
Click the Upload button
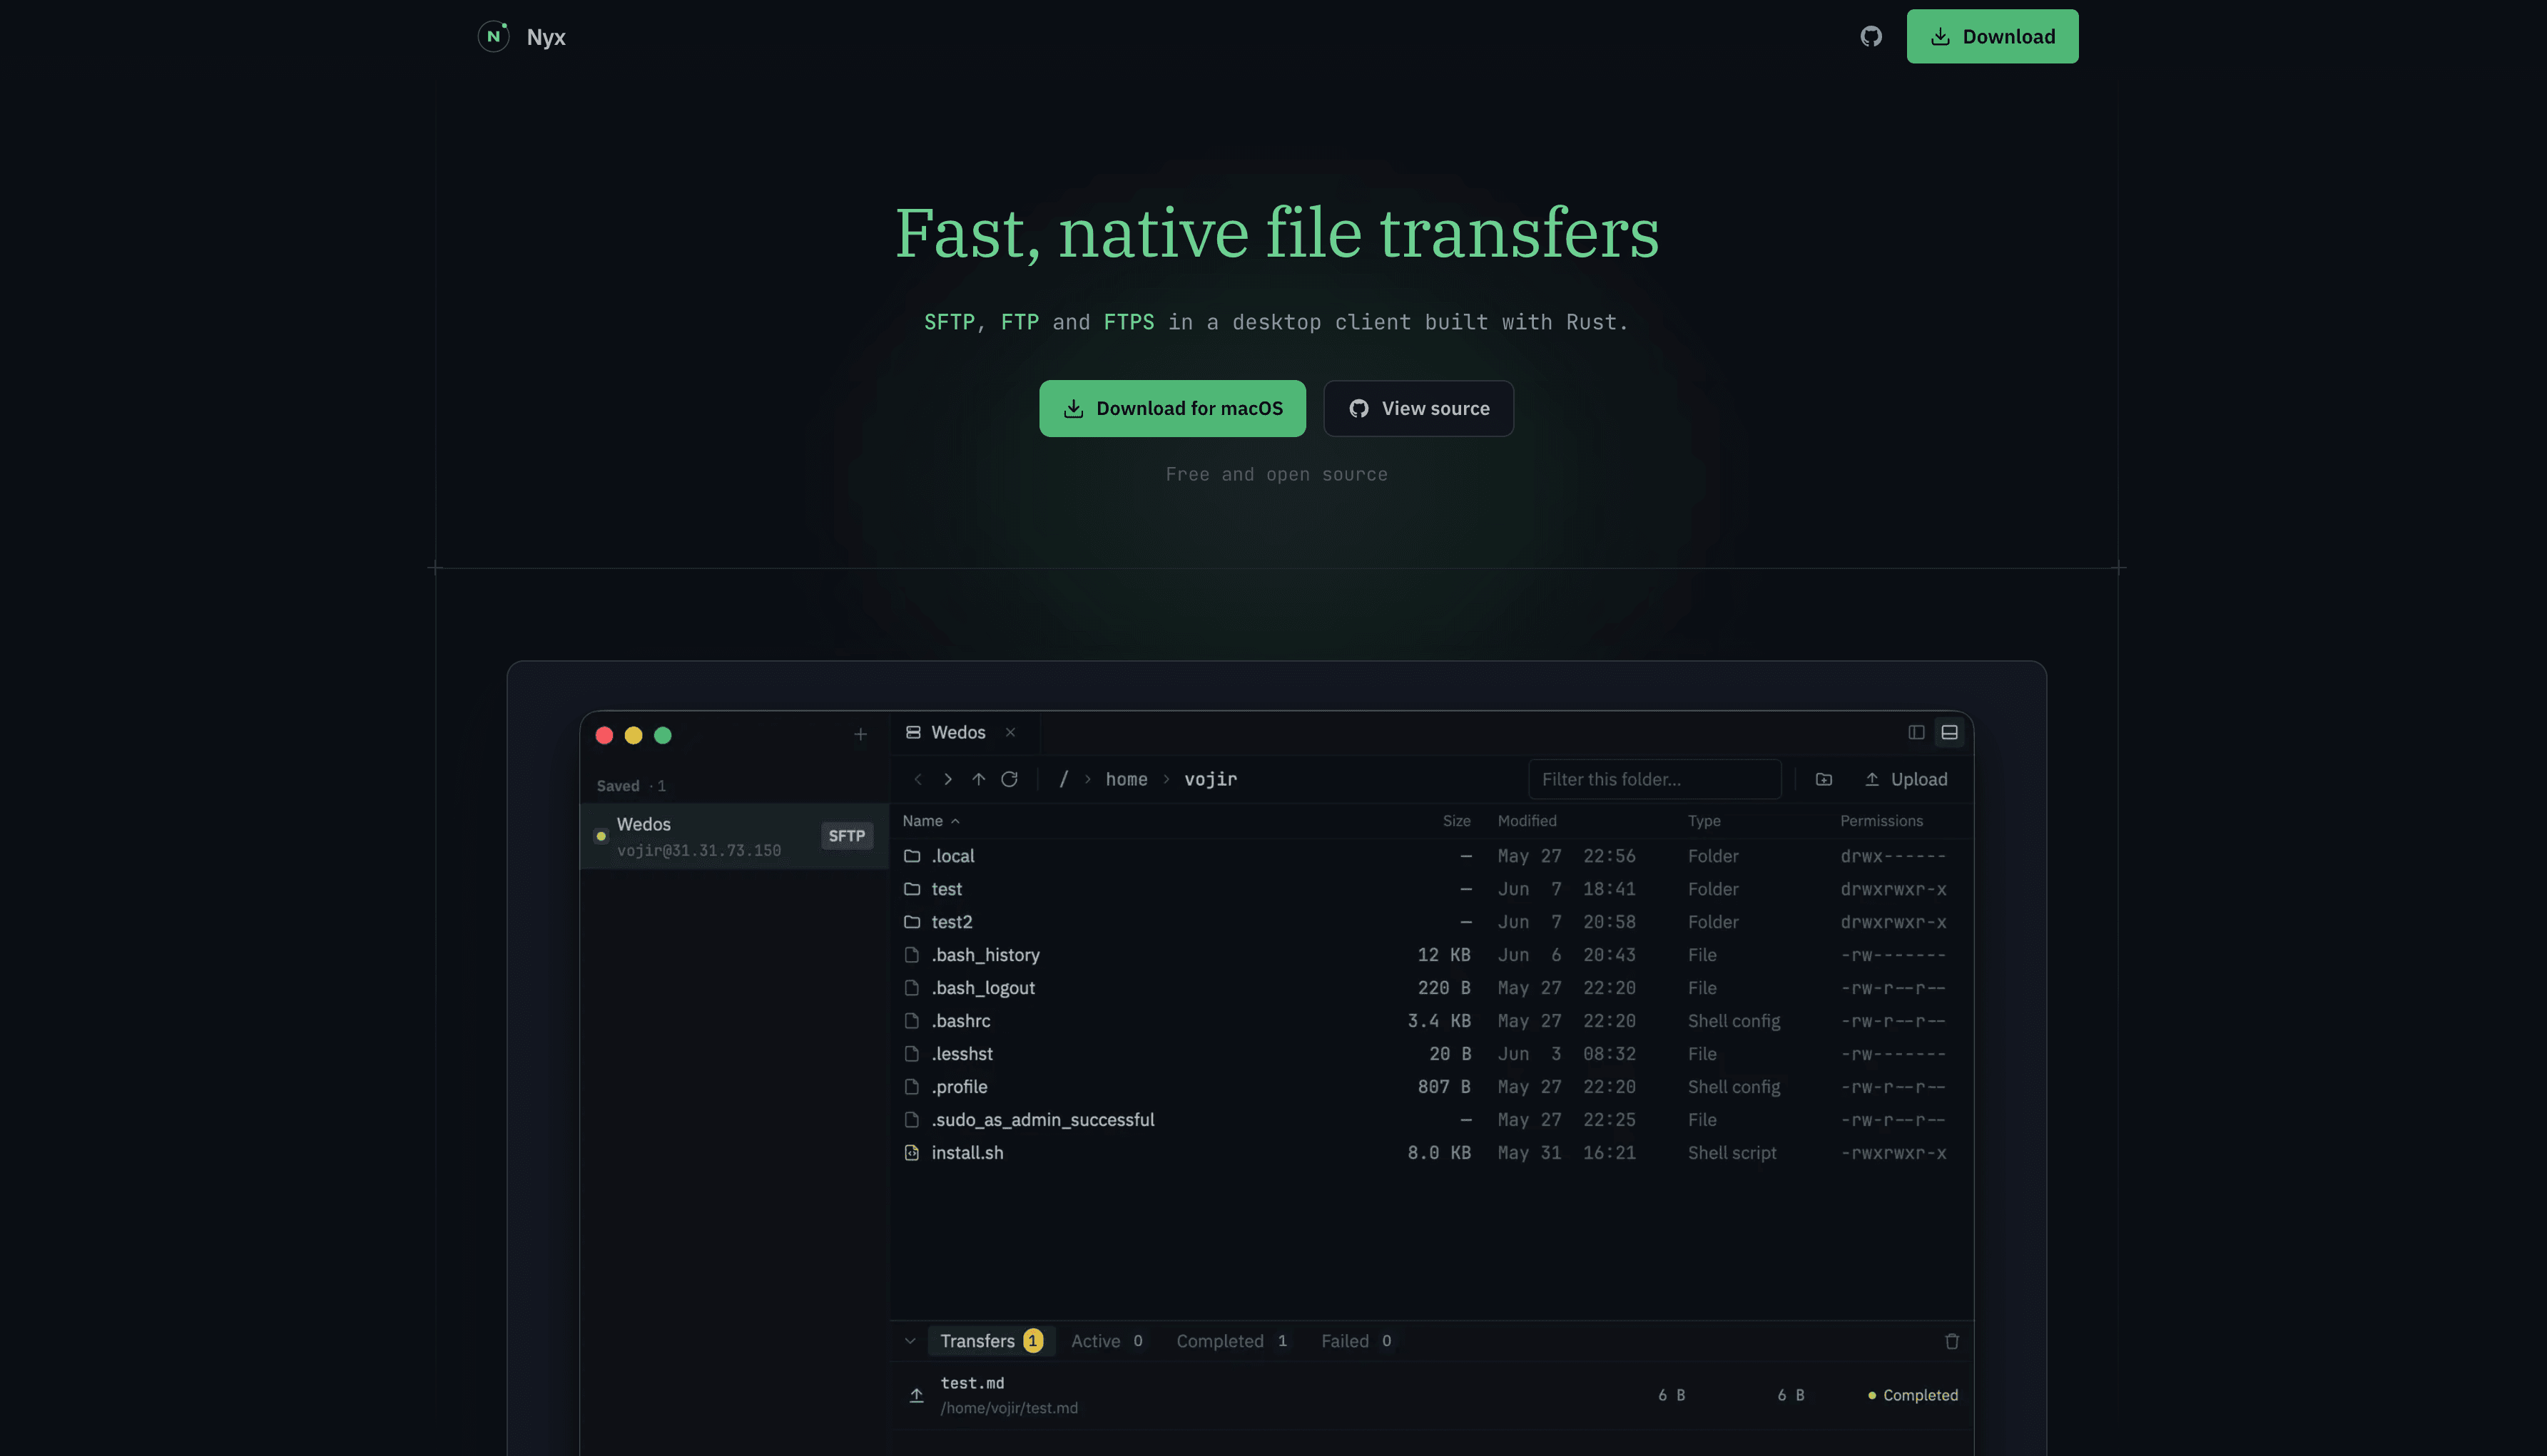coord(1907,779)
